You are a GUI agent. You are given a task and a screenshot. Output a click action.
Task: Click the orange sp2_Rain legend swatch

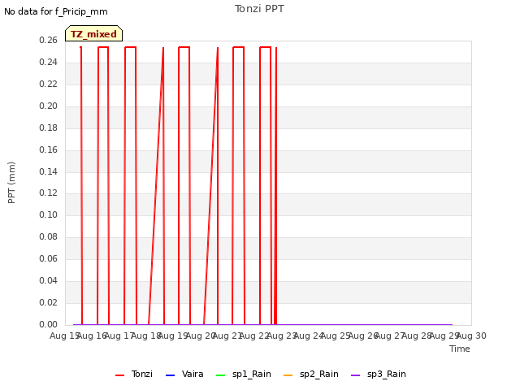[x=288, y=375]
